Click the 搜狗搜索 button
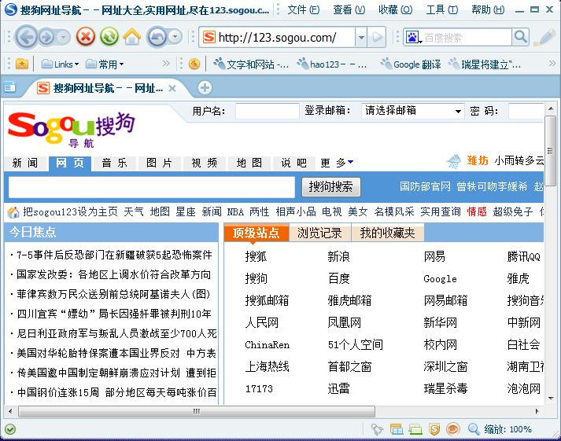Screen dimensions: 561x441 pyautogui.click(x=331, y=187)
